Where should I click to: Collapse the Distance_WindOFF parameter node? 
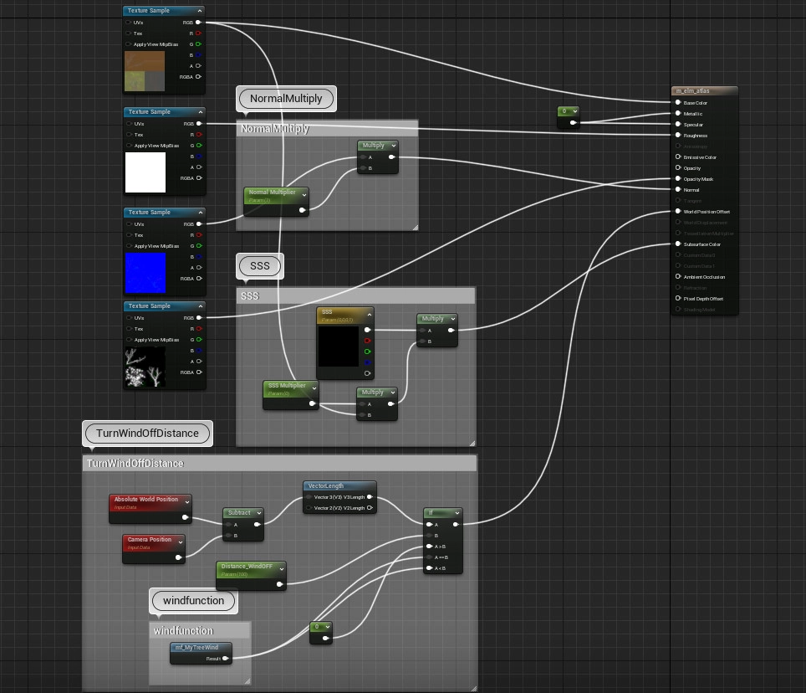[280, 568]
